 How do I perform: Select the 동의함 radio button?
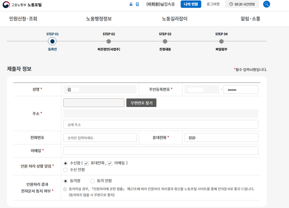[x=65, y=181]
